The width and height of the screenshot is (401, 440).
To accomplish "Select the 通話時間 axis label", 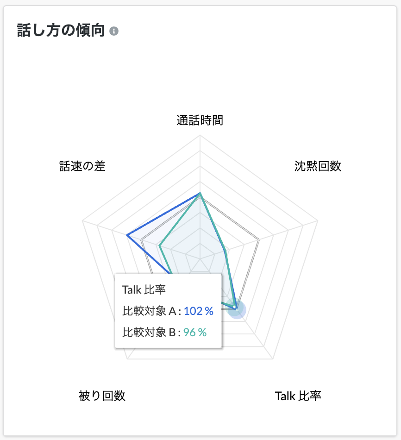I will [200, 120].
